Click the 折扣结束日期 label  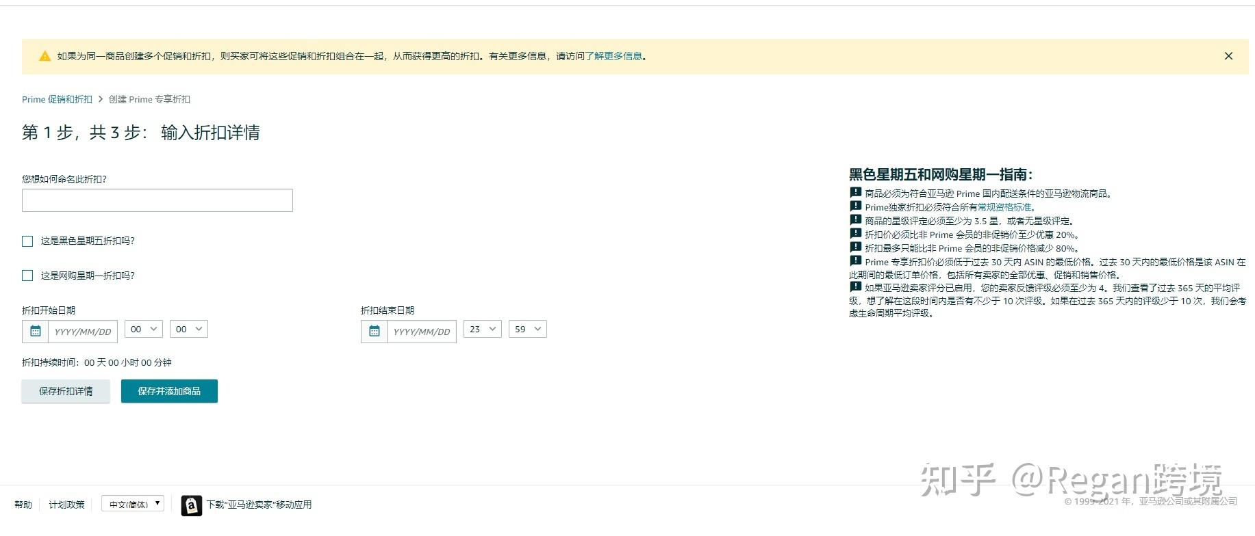coord(388,310)
